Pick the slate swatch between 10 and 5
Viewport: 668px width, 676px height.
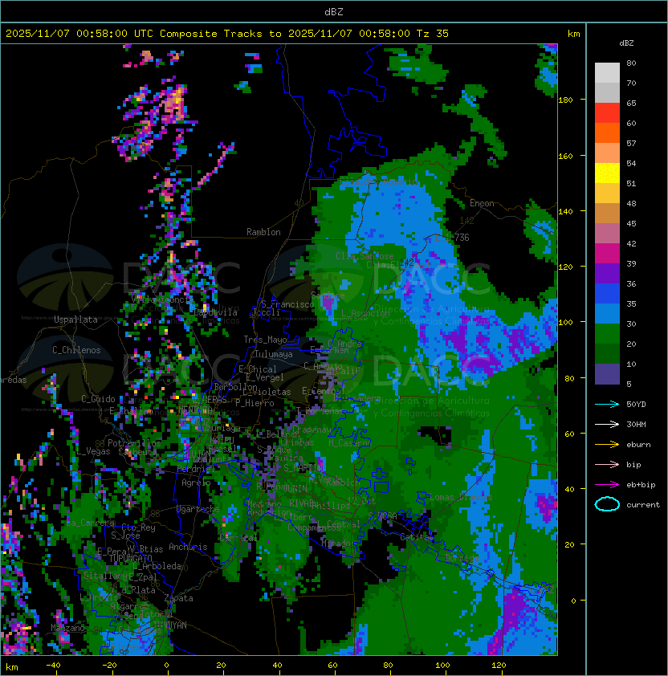[607, 374]
